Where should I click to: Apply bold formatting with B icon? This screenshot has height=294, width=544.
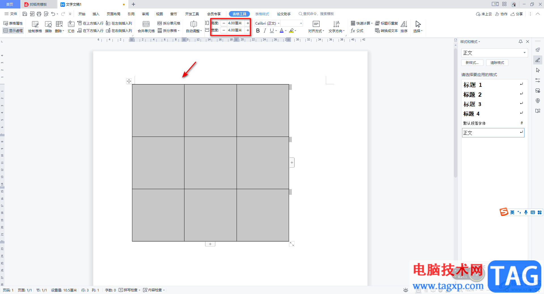point(258,31)
